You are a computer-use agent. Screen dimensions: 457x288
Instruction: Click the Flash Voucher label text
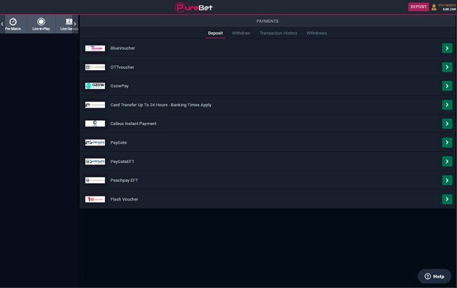[124, 199]
